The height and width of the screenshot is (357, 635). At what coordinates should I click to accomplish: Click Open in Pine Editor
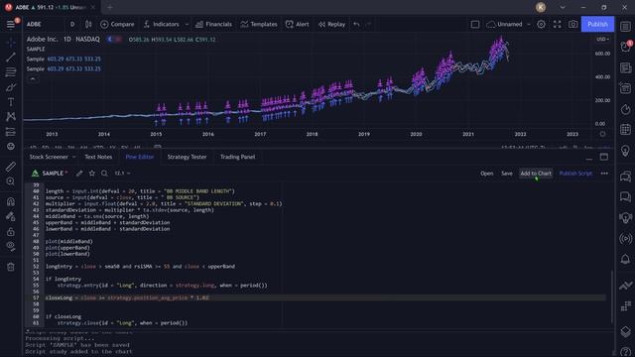click(x=487, y=174)
